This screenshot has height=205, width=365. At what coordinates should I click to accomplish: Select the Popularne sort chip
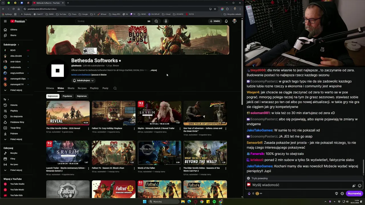click(67, 96)
